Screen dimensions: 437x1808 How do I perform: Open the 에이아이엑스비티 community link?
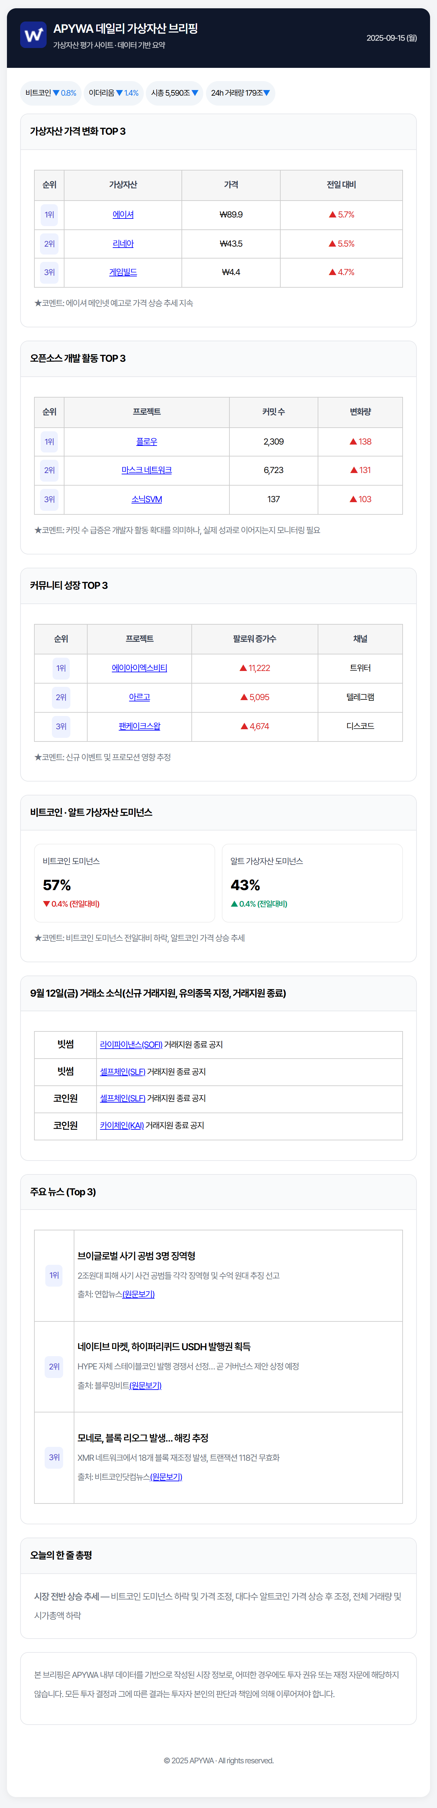139,668
